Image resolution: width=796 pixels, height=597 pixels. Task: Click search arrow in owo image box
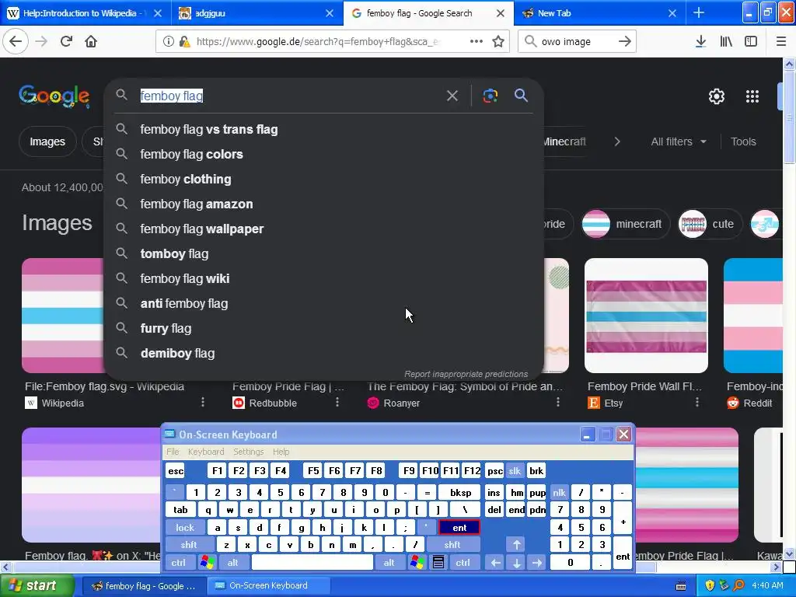(x=624, y=42)
